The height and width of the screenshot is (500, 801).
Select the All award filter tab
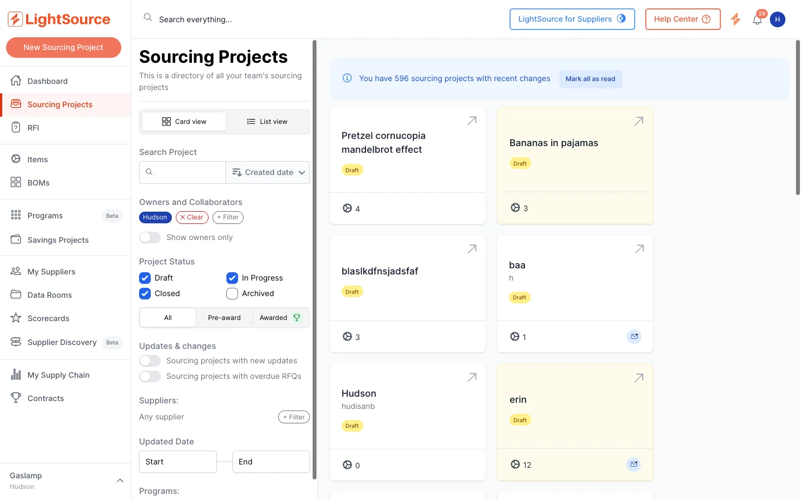click(168, 318)
